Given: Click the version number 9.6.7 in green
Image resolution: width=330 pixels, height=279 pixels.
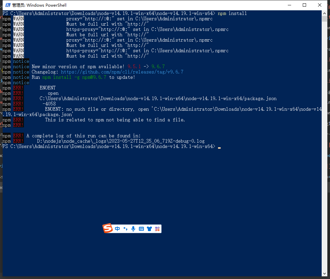Looking at the screenshot, I should (158, 67).
